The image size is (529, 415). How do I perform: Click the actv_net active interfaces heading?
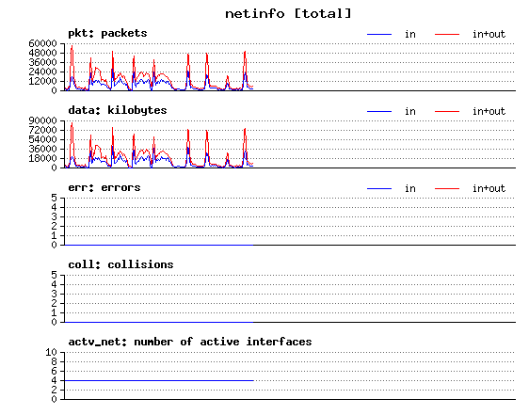click(190, 342)
